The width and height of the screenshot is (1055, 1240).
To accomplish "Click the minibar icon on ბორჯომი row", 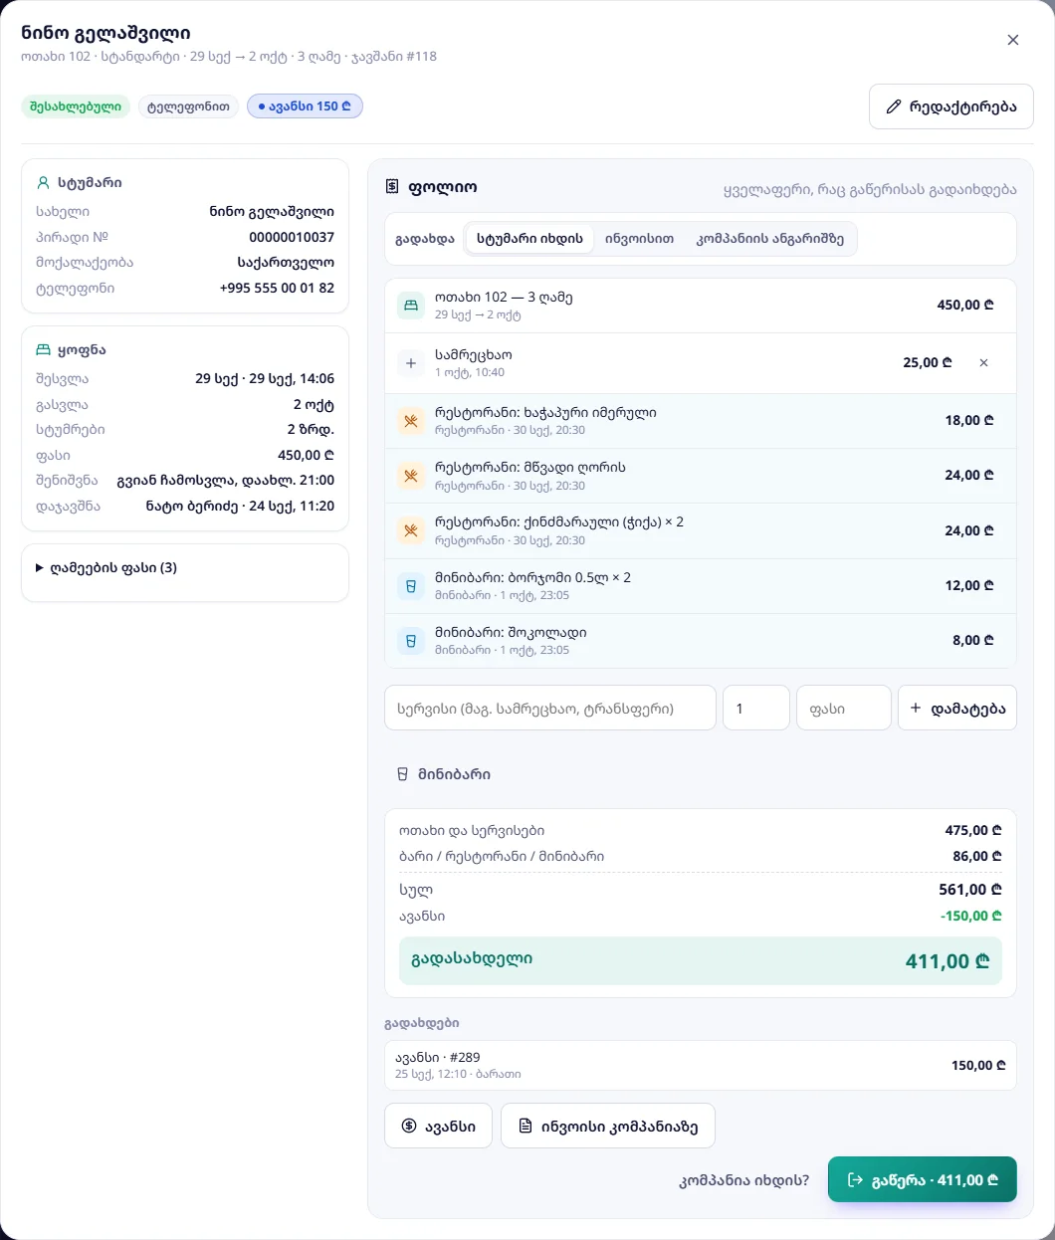I will 411,586.
